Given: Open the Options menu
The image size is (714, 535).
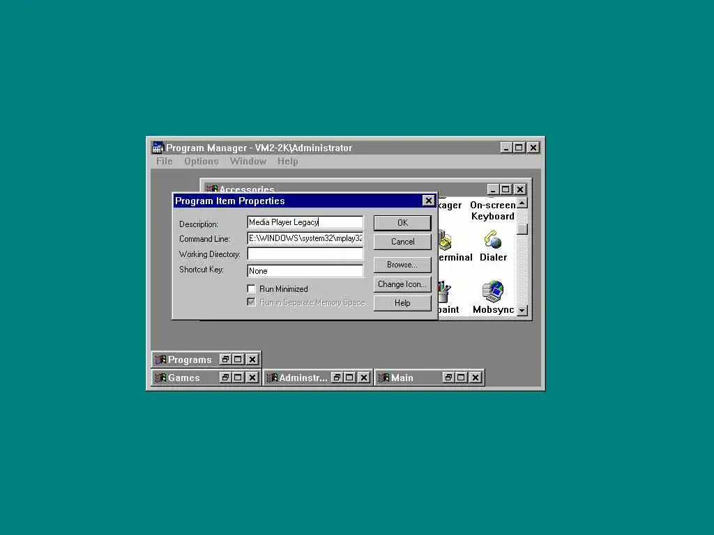Looking at the screenshot, I should [202, 162].
